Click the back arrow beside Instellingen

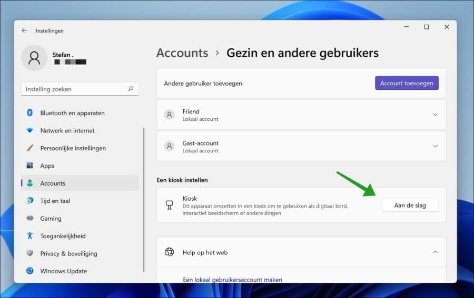click(x=24, y=30)
